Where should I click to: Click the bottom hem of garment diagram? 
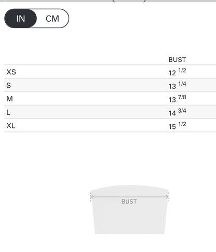[130, 234]
